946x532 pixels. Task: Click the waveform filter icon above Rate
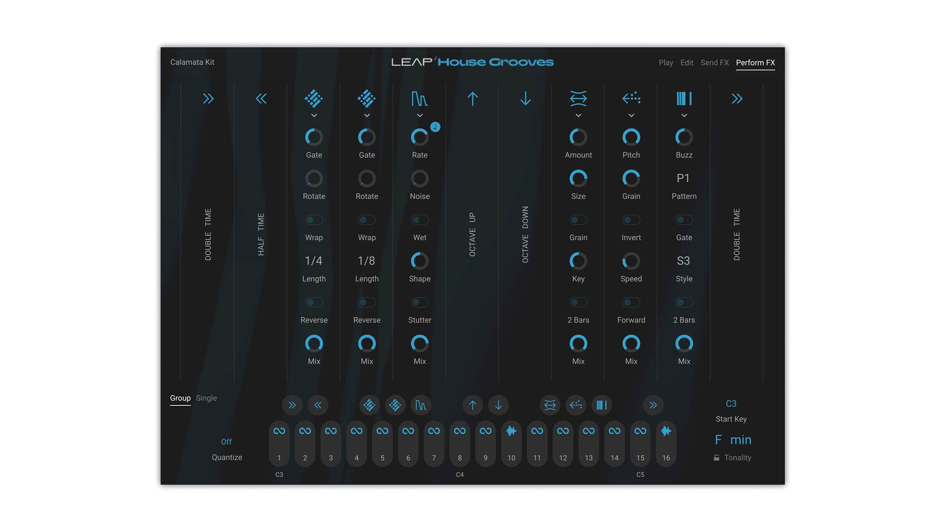pos(419,99)
